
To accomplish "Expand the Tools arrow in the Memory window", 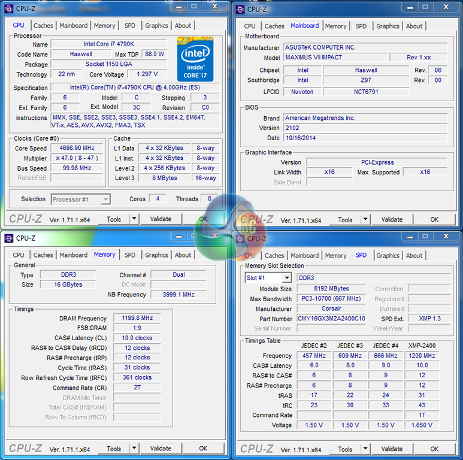I will click(x=134, y=449).
